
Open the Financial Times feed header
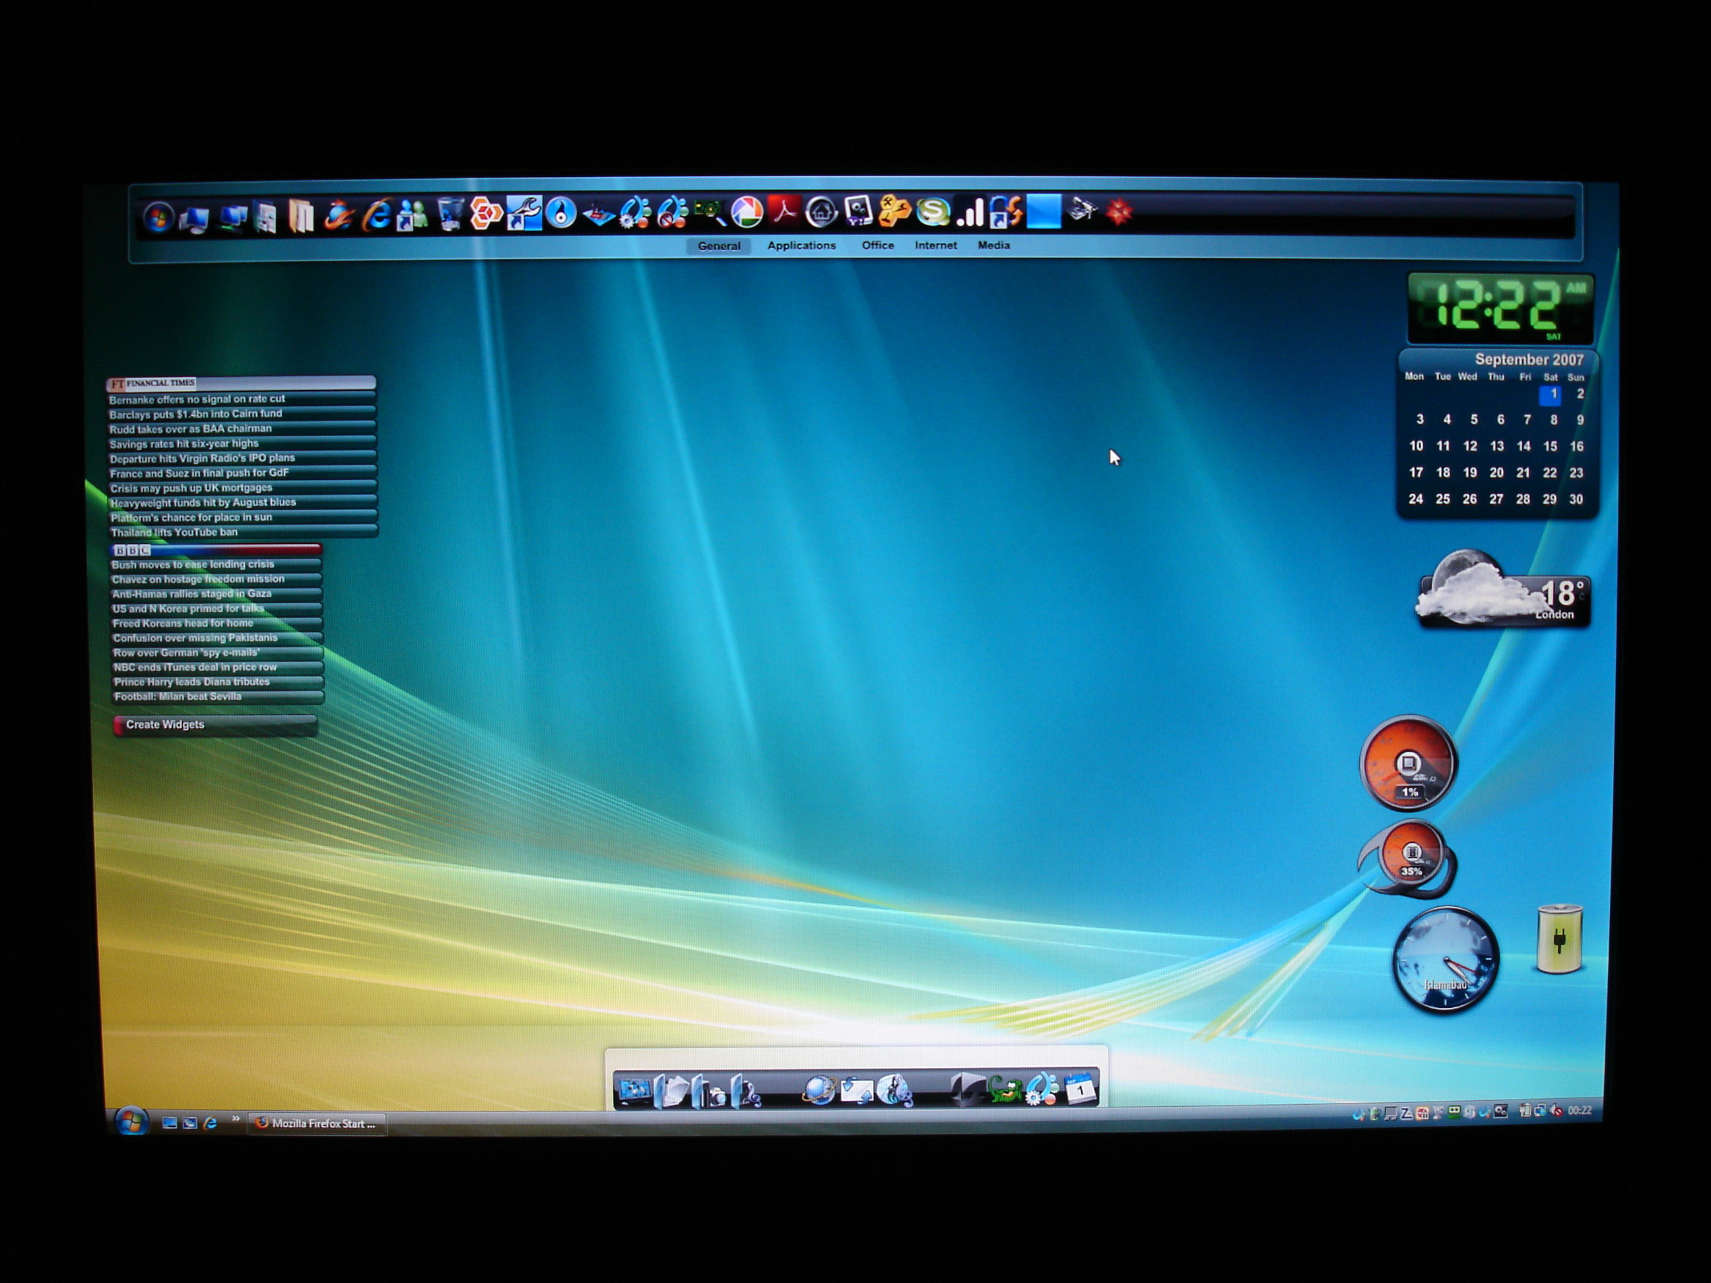[242, 383]
